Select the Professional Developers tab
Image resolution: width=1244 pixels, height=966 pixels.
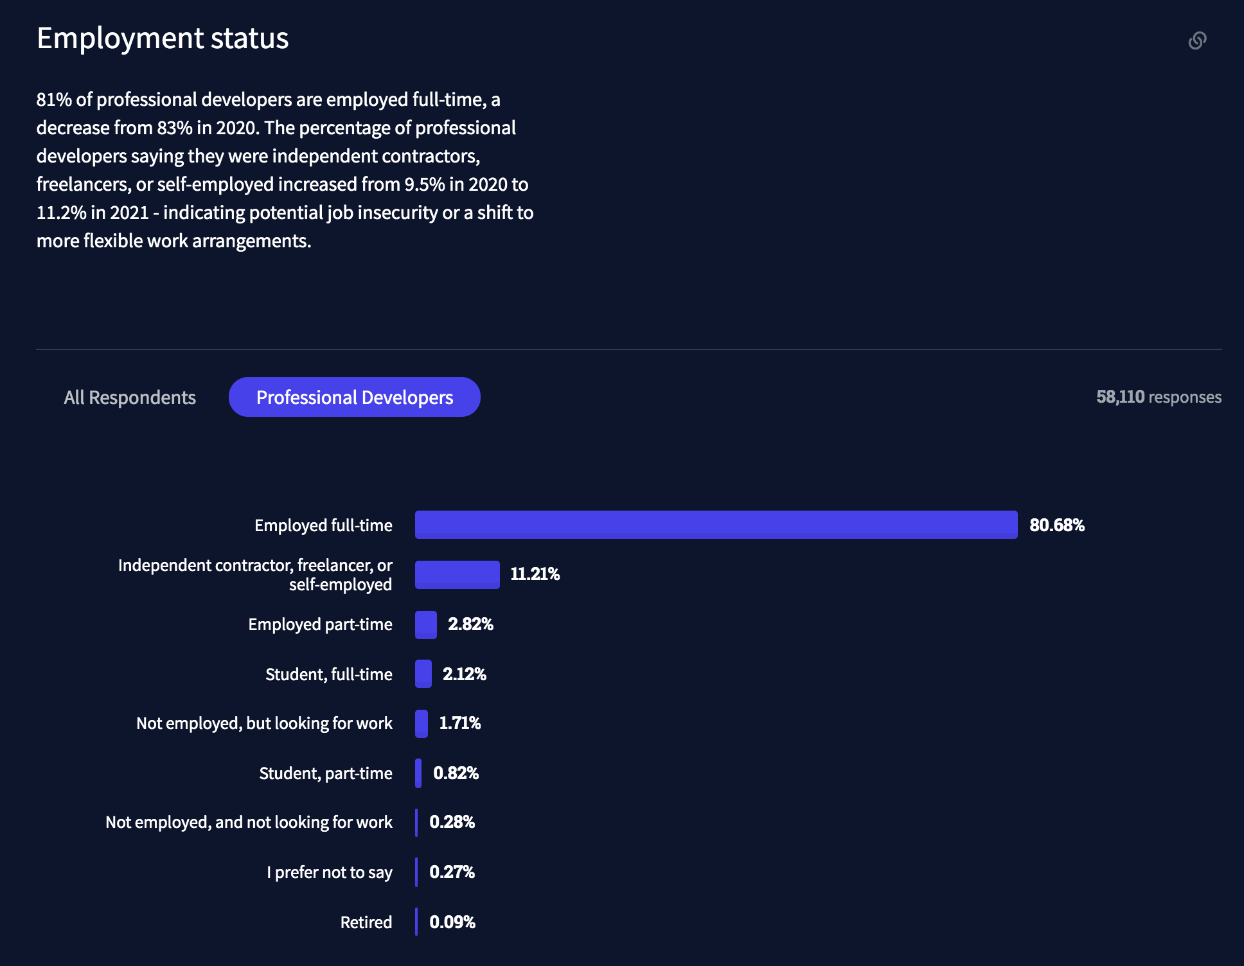pyautogui.click(x=354, y=398)
